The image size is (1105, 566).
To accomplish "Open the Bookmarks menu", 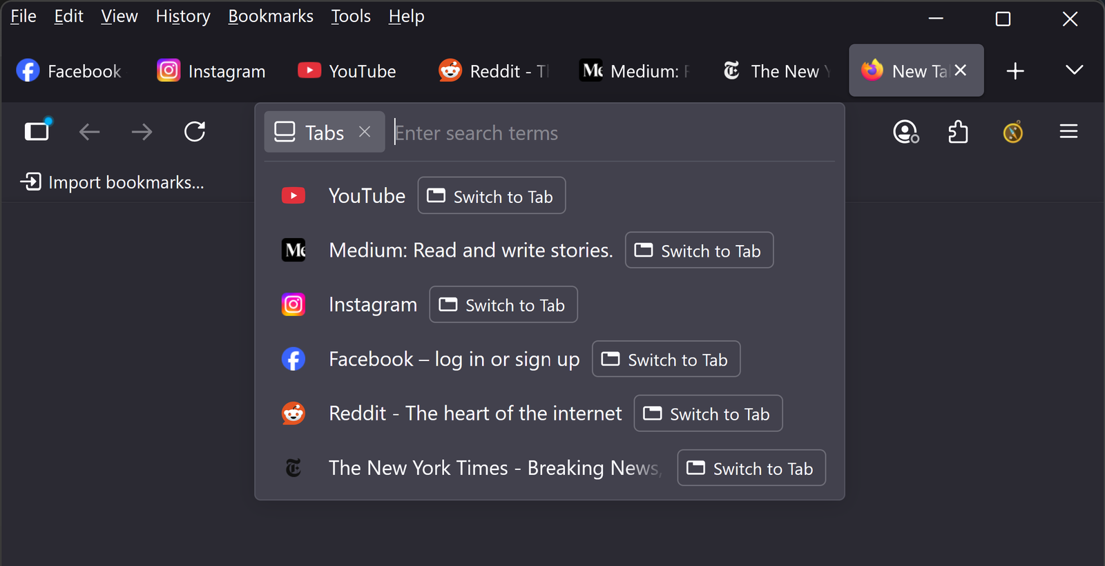I will point(271,16).
